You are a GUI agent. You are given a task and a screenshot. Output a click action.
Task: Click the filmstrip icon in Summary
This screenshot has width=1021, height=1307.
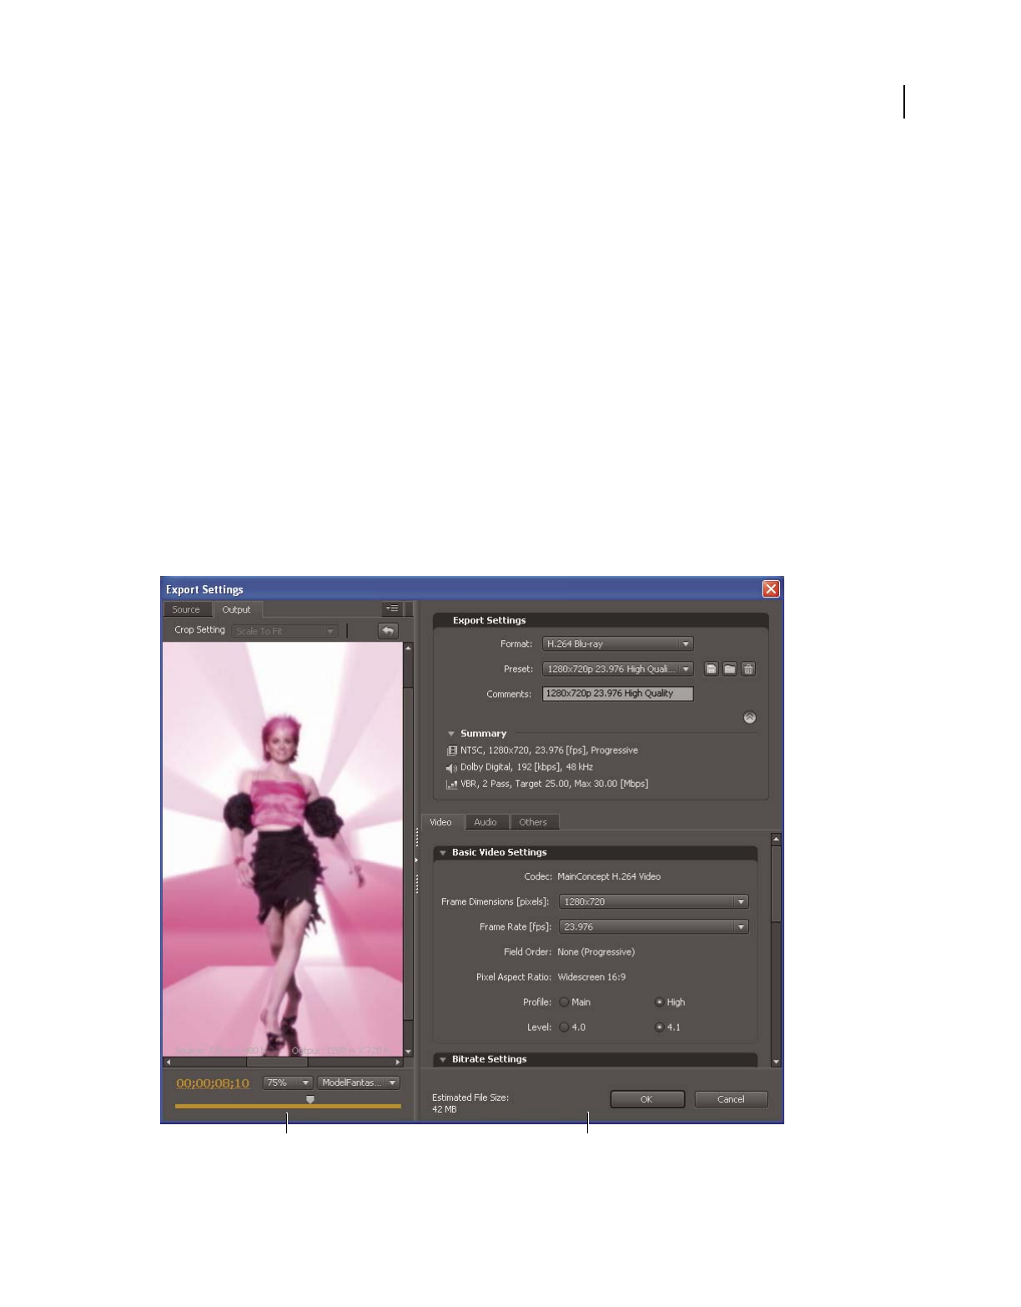pos(452,750)
